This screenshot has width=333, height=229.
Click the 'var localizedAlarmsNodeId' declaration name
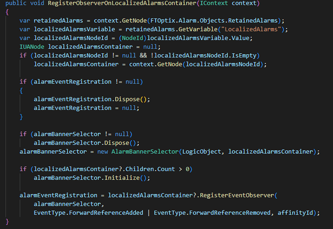click(71, 38)
